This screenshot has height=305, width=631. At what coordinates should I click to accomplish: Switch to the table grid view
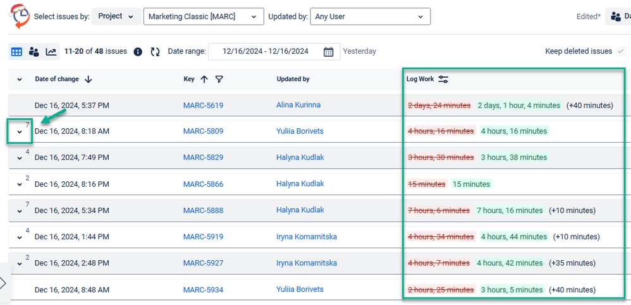click(16, 52)
